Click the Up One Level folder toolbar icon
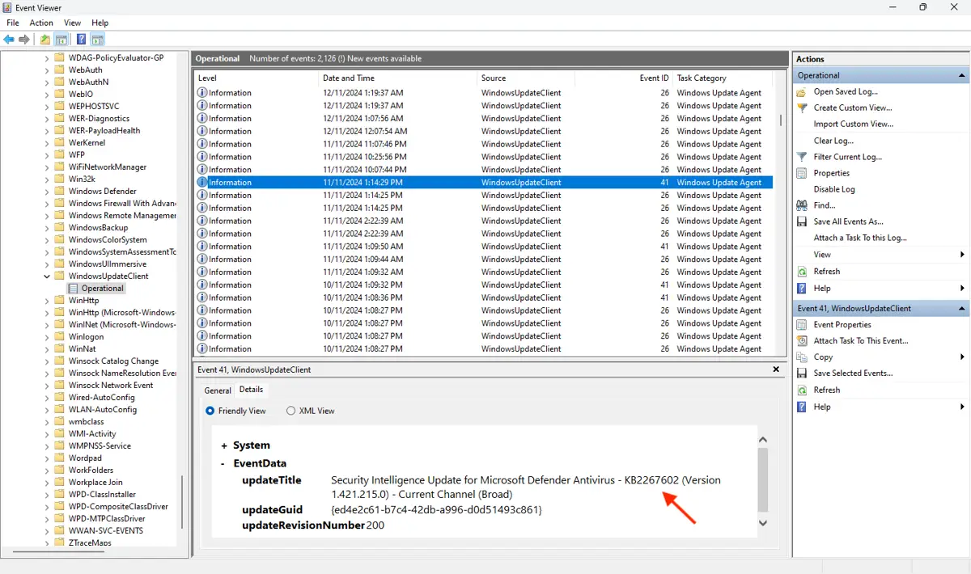The image size is (971, 574). click(45, 40)
